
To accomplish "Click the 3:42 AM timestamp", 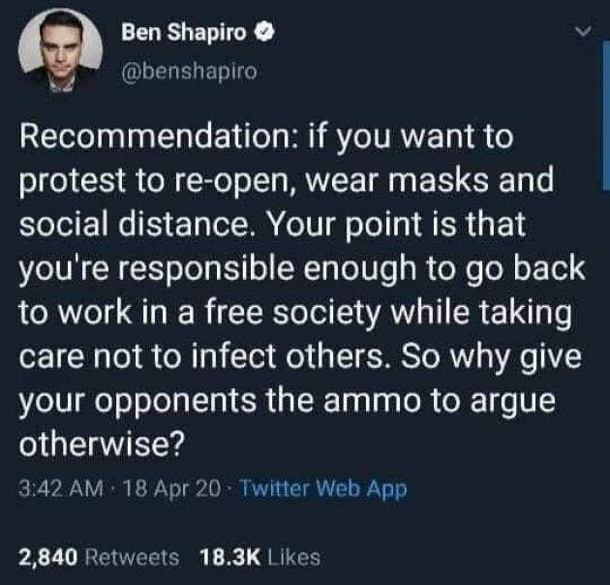I will click(61, 489).
